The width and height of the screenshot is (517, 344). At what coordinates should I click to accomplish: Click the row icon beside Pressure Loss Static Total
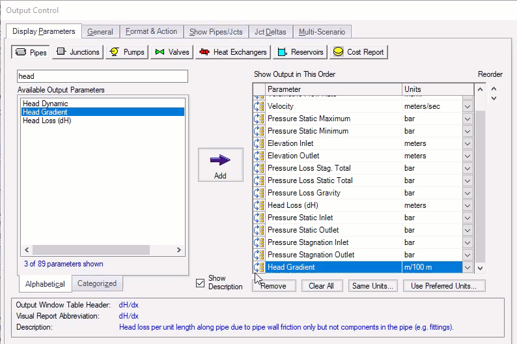(x=259, y=180)
